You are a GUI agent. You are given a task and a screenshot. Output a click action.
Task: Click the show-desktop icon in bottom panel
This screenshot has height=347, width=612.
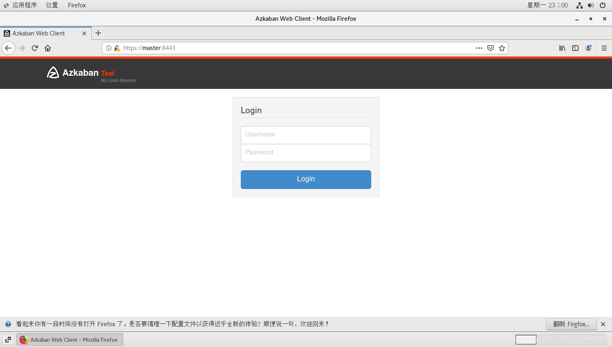click(8, 340)
